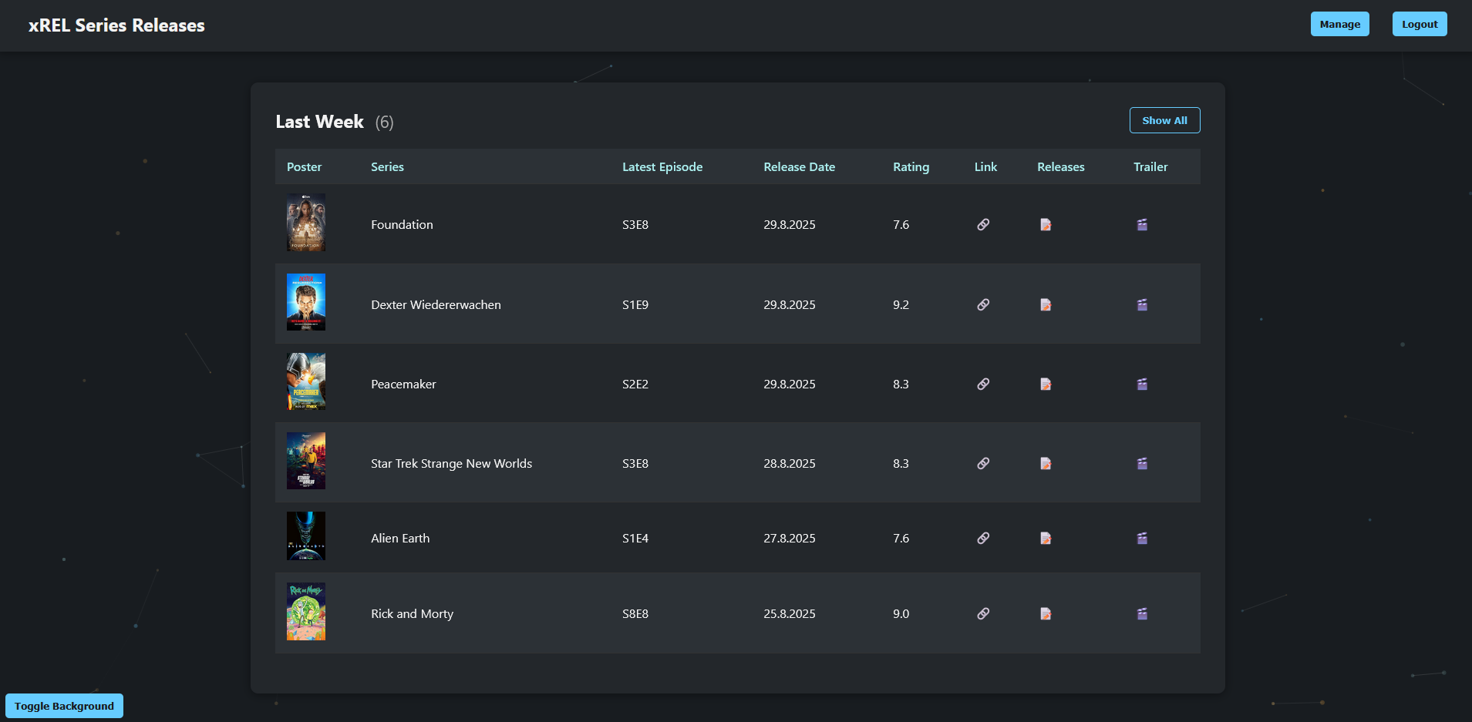Viewport: 1472px width, 722px height.
Task: Toggle the animated background
Action: tap(64, 706)
